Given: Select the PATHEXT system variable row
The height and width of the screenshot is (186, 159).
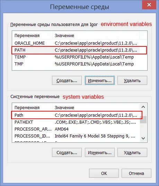Looking at the screenshot, I should point(76,122).
